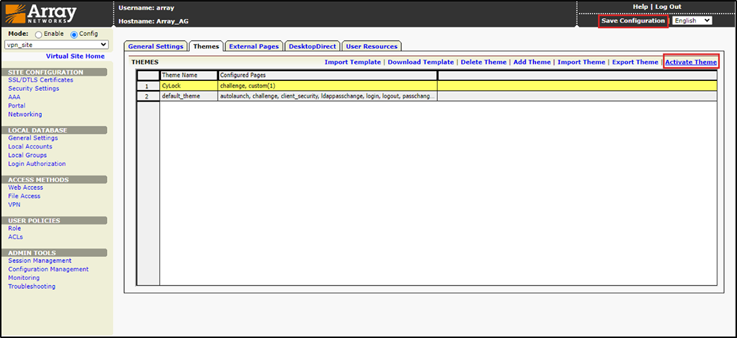This screenshot has height=338, width=737.
Task: Open the User Resources tab
Action: [371, 46]
